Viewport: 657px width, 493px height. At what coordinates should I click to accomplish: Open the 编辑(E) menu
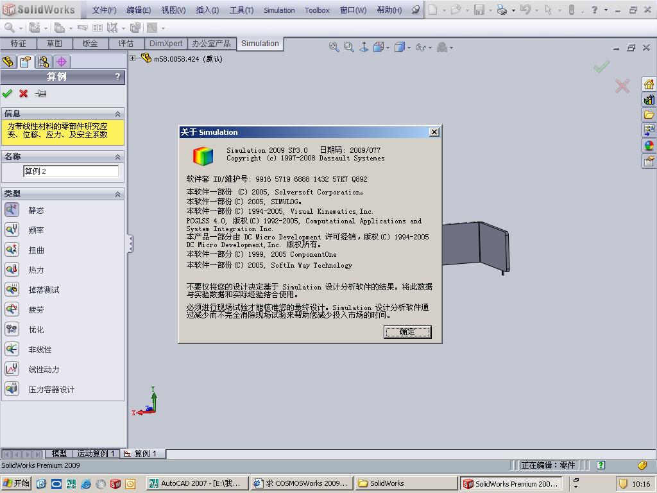point(139,10)
